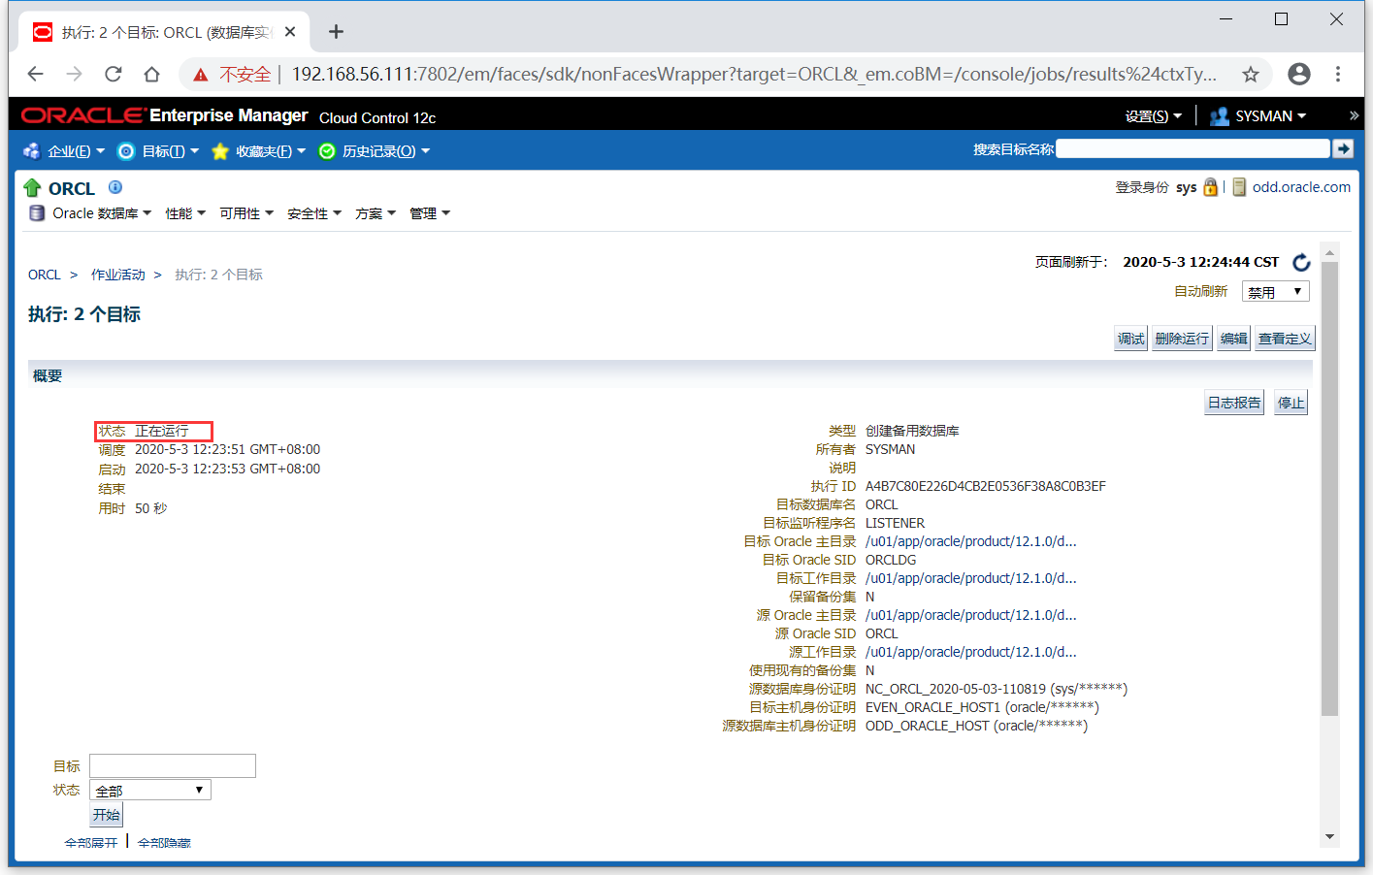Click the browser back arrow

(x=36, y=74)
